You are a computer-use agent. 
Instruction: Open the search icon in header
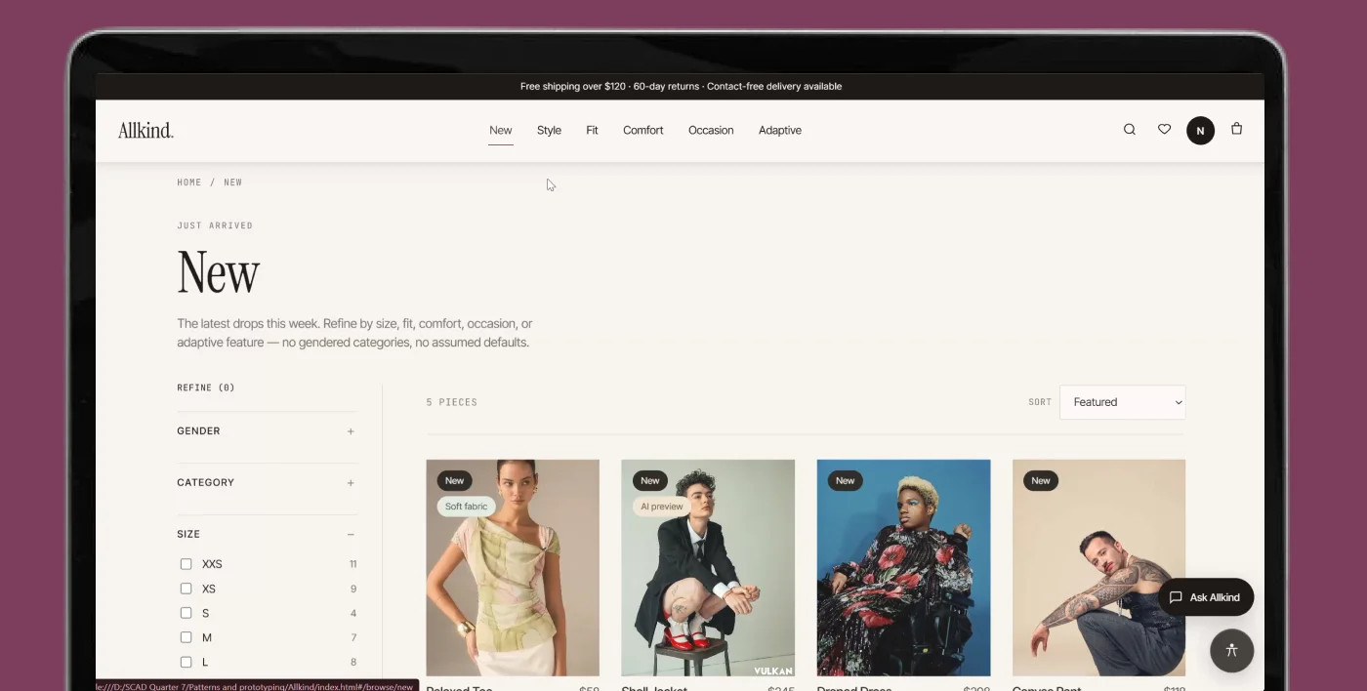[1130, 129]
